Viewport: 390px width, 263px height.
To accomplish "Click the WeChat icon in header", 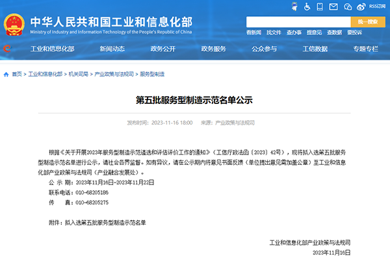I will pyautogui.click(x=348, y=6).
